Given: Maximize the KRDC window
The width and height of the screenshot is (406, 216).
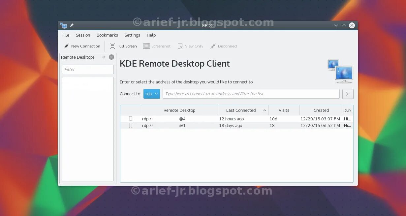Looking at the screenshot, I should coord(344,25).
